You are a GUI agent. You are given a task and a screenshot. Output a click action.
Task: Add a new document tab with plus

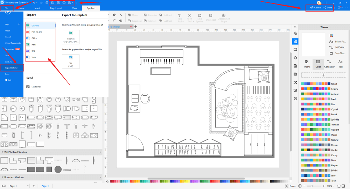pos(135,27)
